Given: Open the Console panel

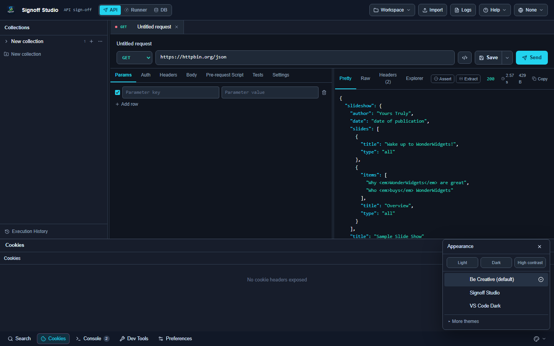Looking at the screenshot, I should pos(93,339).
